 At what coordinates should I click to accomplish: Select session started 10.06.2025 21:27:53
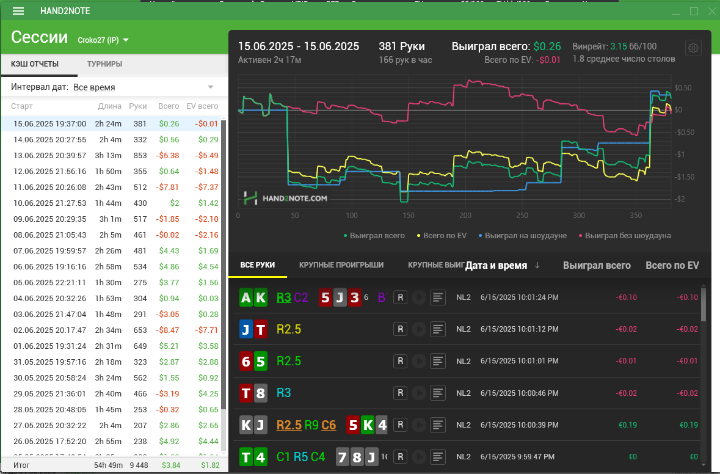(111, 203)
